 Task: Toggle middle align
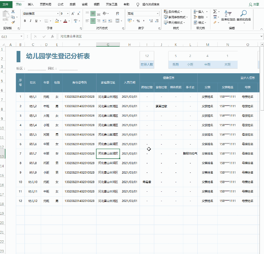[93, 13]
